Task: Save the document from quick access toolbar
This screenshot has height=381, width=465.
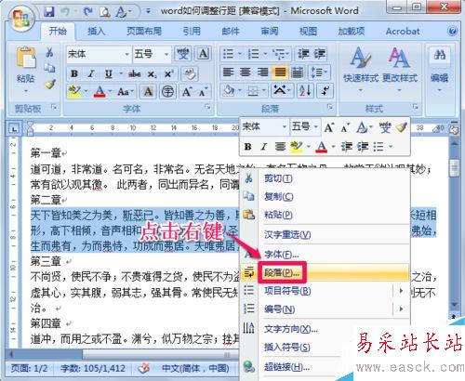Action: tap(49, 12)
